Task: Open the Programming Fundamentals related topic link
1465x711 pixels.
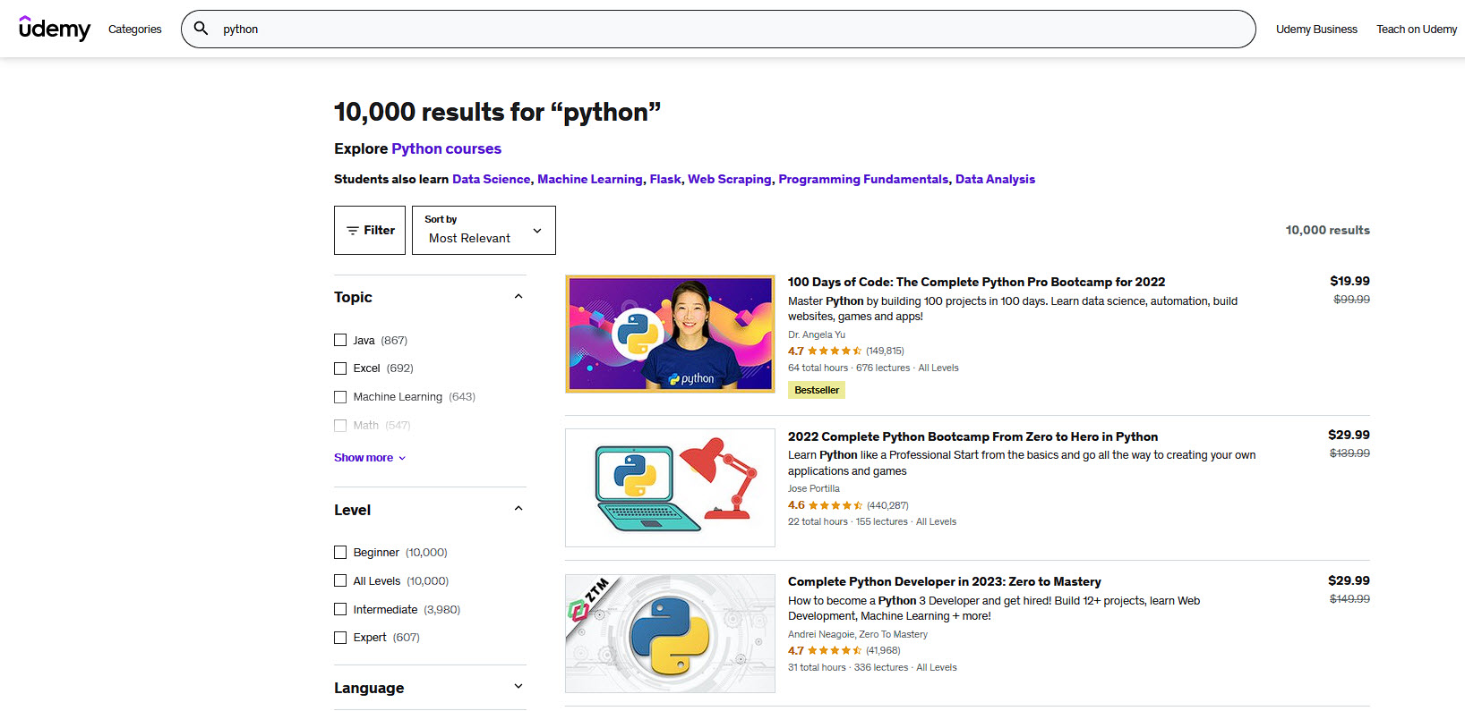Action: [863, 179]
